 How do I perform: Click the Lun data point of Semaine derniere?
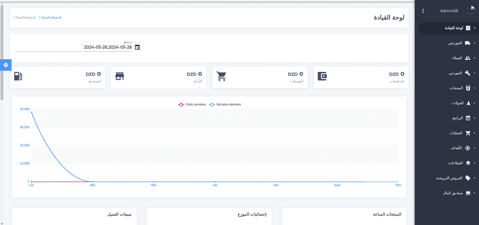[x=31, y=112]
